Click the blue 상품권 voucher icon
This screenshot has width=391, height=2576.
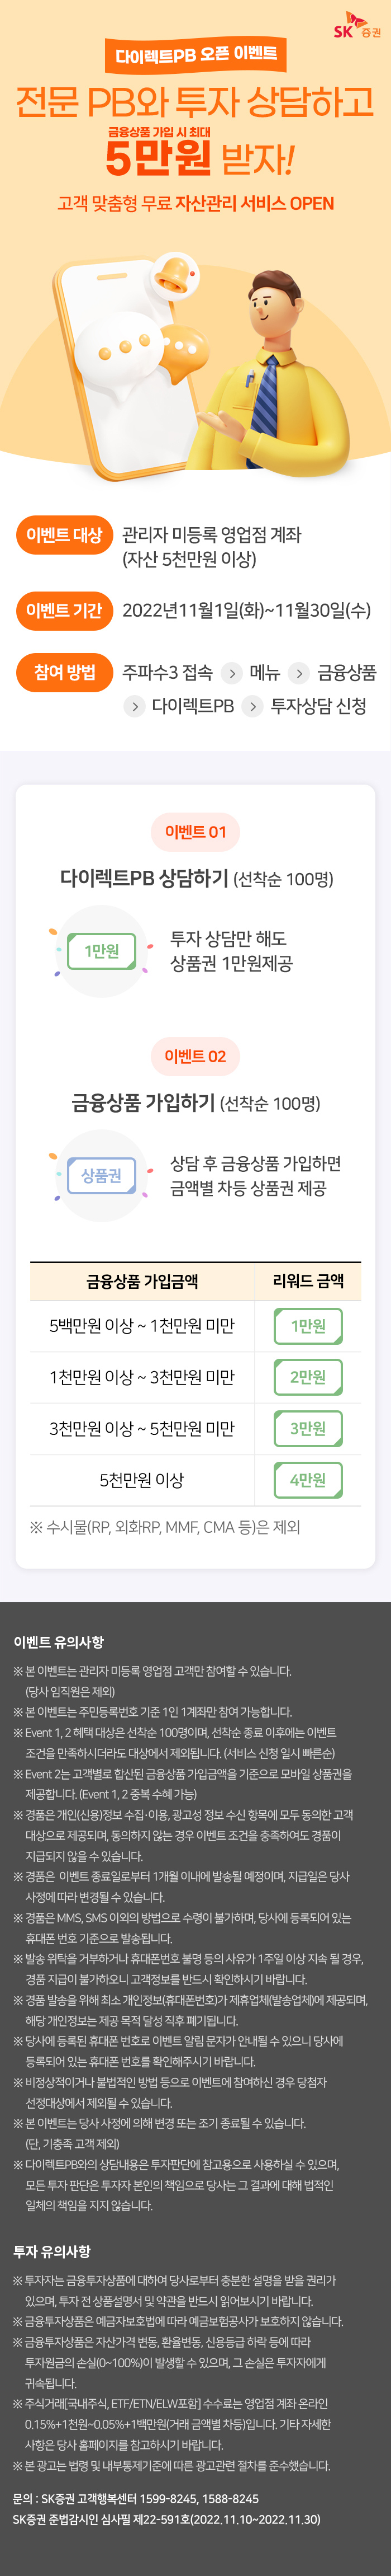pos(101,1175)
